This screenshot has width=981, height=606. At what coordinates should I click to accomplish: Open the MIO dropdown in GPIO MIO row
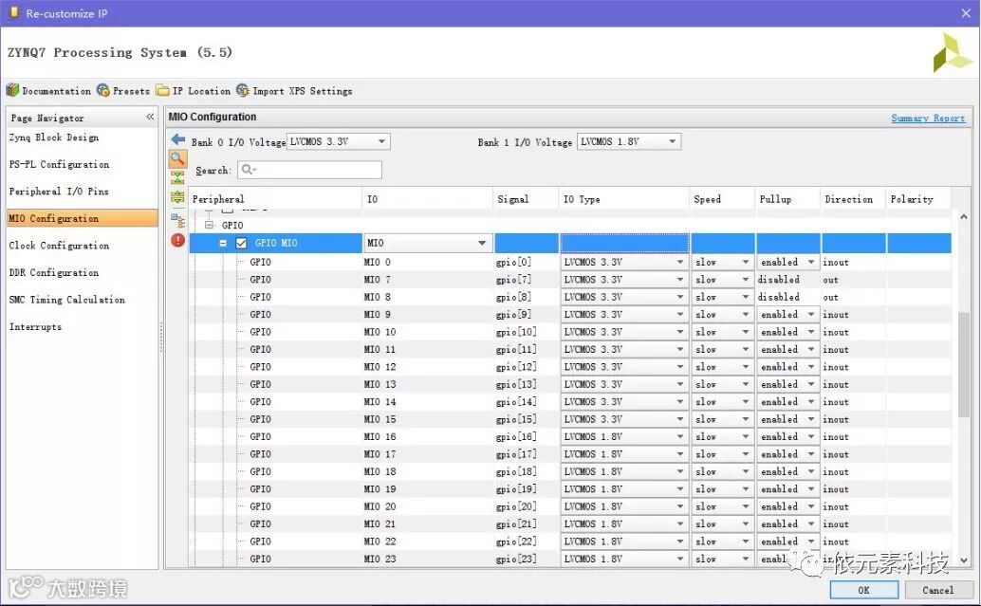427,243
